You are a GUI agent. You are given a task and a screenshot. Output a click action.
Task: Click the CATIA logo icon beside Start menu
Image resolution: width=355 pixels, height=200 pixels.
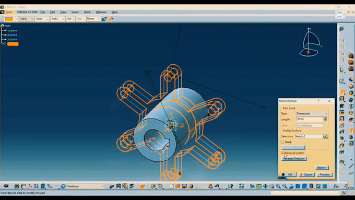point(2,12)
